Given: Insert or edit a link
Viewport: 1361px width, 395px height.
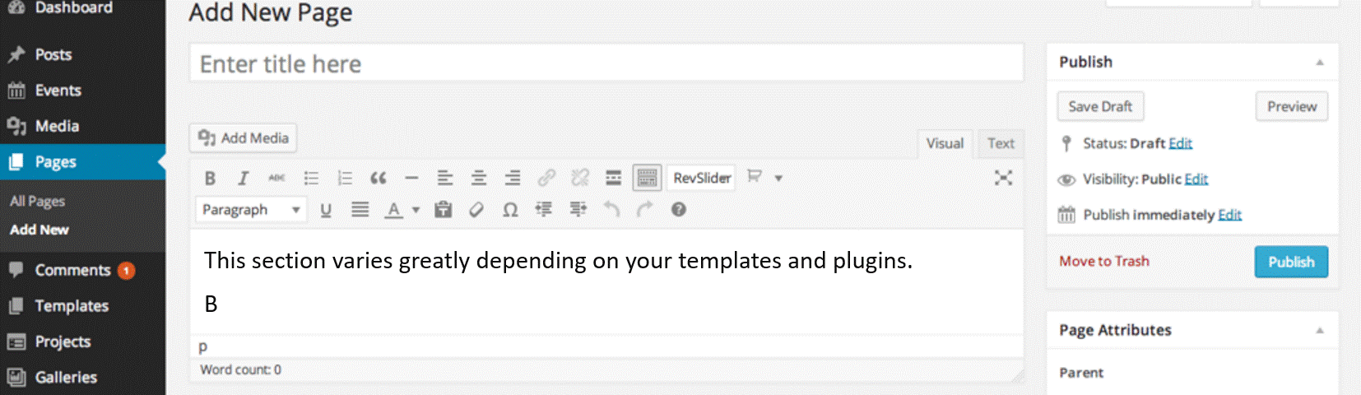Looking at the screenshot, I should click(546, 178).
